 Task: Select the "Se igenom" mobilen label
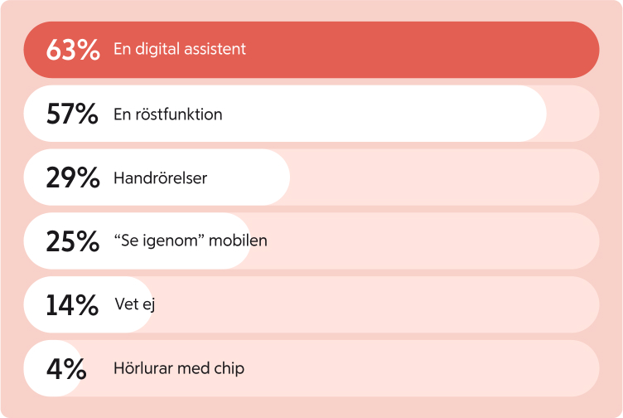coord(191,241)
